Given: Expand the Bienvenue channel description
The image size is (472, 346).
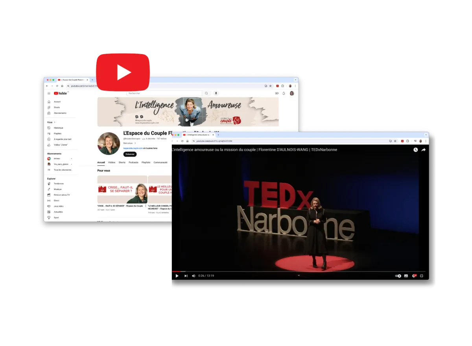Looking at the screenshot, I should coord(135,143).
